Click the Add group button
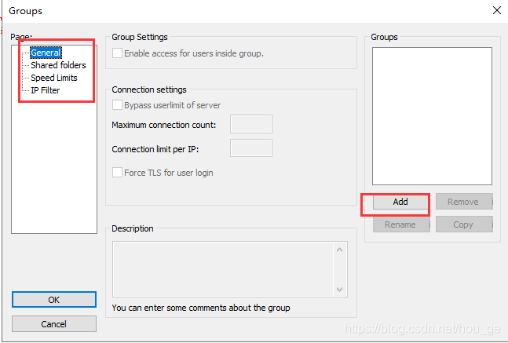Image resolution: width=508 pixels, height=343 pixels. (x=400, y=202)
